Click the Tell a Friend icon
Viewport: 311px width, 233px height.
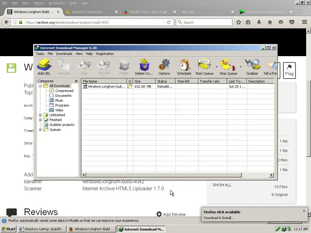pos(270,67)
